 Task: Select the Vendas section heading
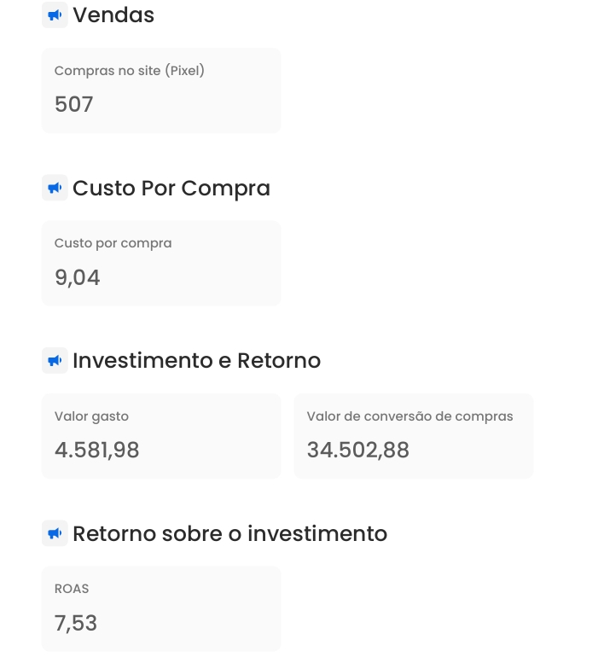point(113,15)
